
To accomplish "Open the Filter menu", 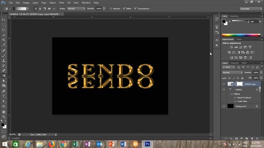I will [x=61, y=3].
